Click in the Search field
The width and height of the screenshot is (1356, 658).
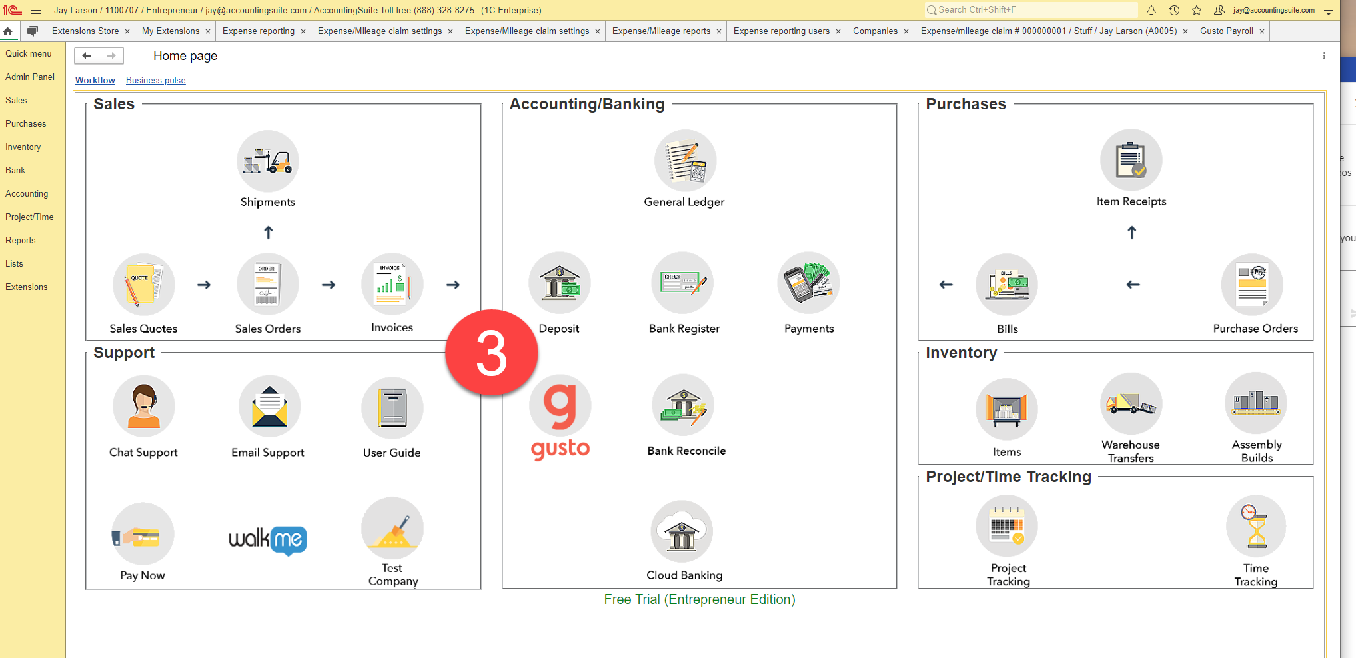tap(1031, 10)
